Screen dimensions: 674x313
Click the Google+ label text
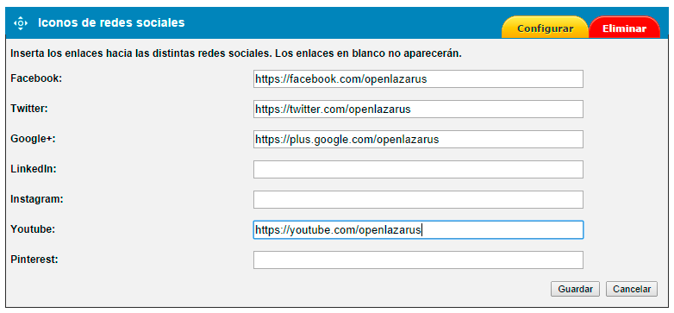33,139
